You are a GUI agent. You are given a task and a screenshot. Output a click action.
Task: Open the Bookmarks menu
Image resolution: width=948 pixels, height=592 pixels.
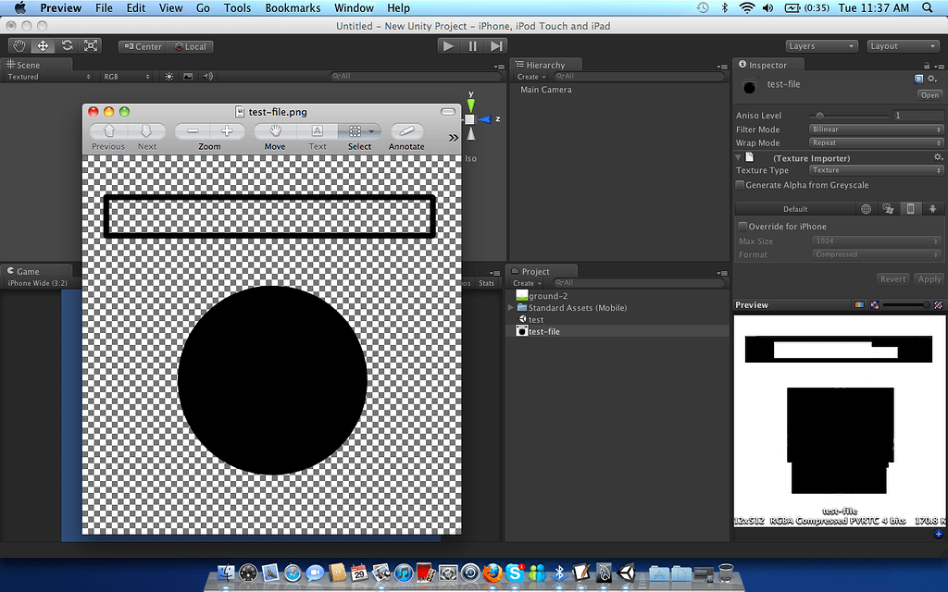(293, 7)
